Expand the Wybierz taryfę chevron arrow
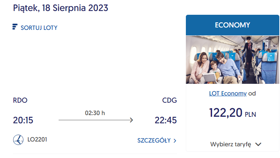 pyautogui.click(x=258, y=144)
